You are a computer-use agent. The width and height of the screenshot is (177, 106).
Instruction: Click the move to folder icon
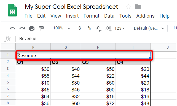[138, 7]
